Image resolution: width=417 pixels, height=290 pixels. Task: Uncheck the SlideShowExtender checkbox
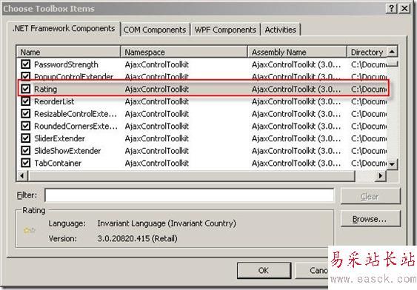(25, 151)
